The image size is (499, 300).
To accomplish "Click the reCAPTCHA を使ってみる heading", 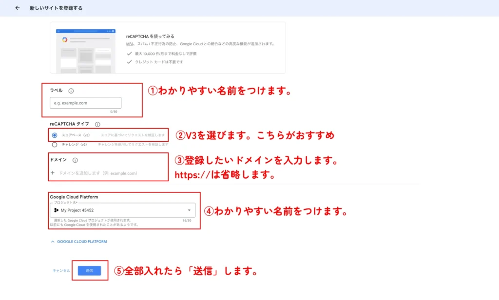I will [150, 36].
